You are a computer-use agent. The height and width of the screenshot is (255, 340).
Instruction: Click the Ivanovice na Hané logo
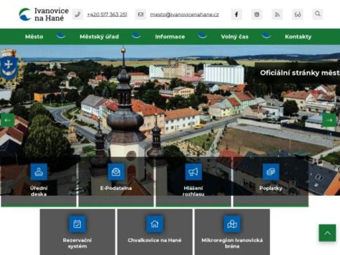[x=44, y=14]
